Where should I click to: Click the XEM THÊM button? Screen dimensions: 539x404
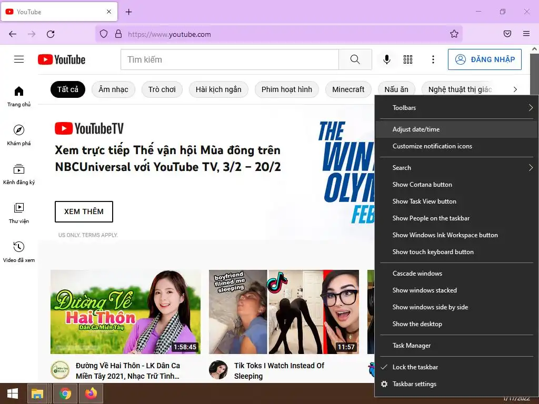[x=84, y=211]
